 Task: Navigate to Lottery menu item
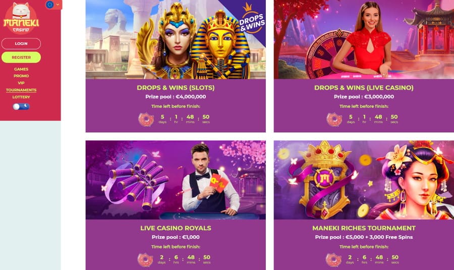click(21, 97)
